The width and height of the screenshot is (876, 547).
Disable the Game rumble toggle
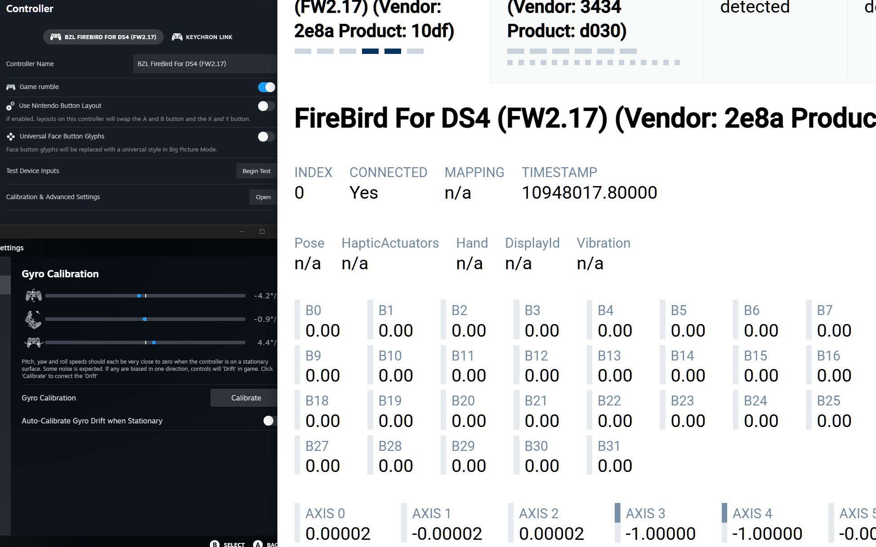(x=266, y=87)
